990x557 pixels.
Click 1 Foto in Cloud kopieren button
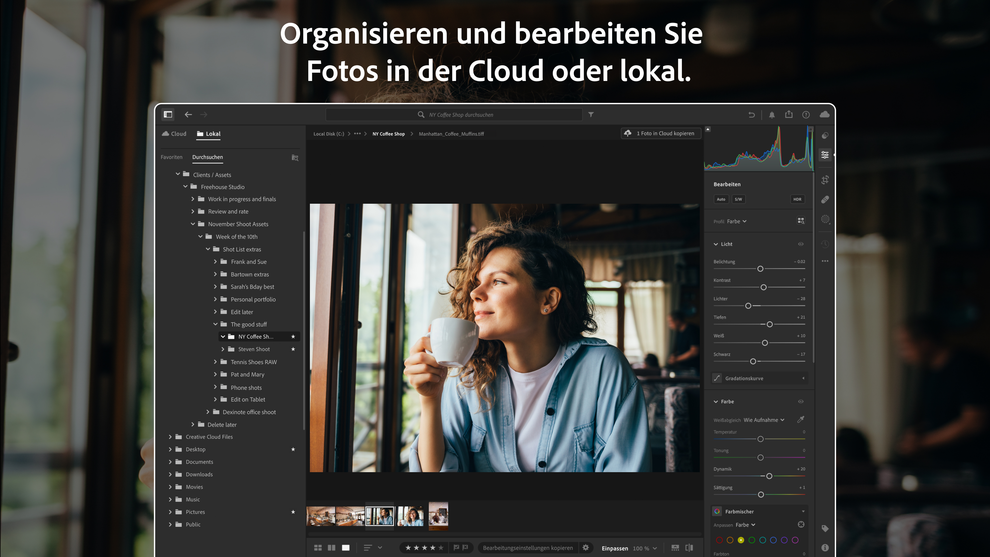click(x=661, y=133)
